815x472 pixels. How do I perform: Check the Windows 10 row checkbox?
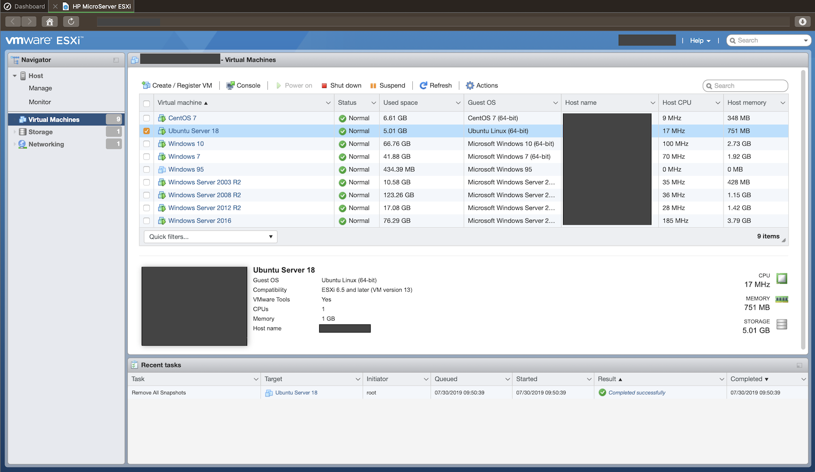tap(147, 144)
